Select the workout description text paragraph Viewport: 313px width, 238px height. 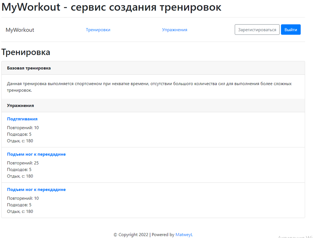[x=149, y=87]
